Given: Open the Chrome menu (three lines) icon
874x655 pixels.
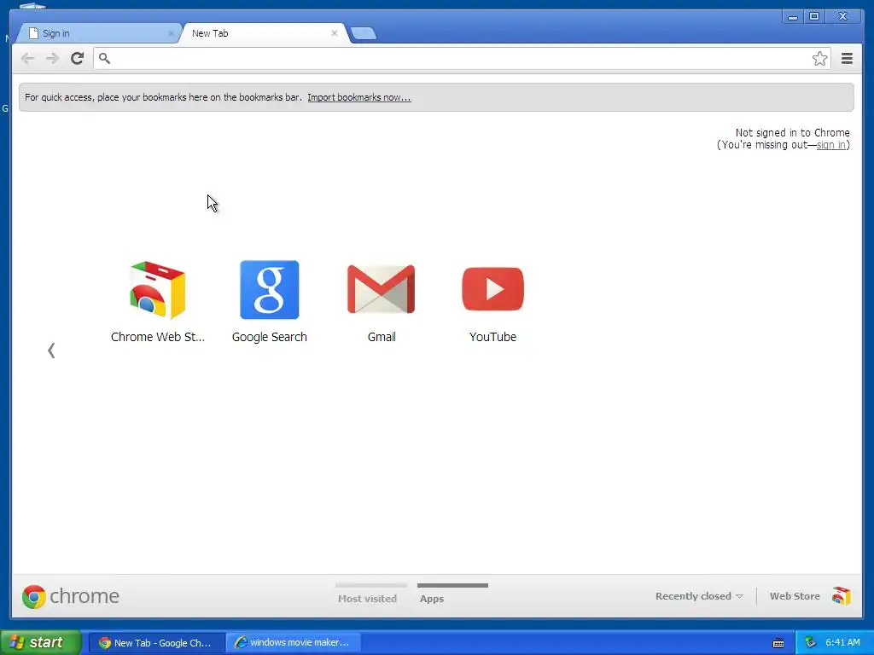Looking at the screenshot, I should pos(847,58).
